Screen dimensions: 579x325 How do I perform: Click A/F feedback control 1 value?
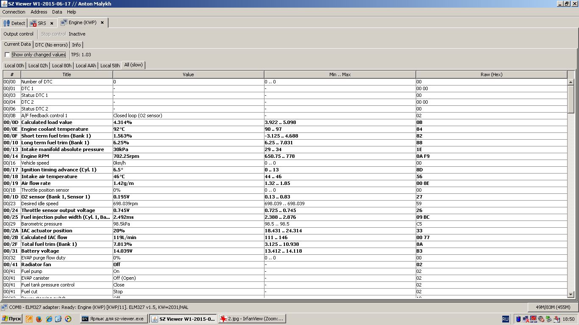pos(138,116)
